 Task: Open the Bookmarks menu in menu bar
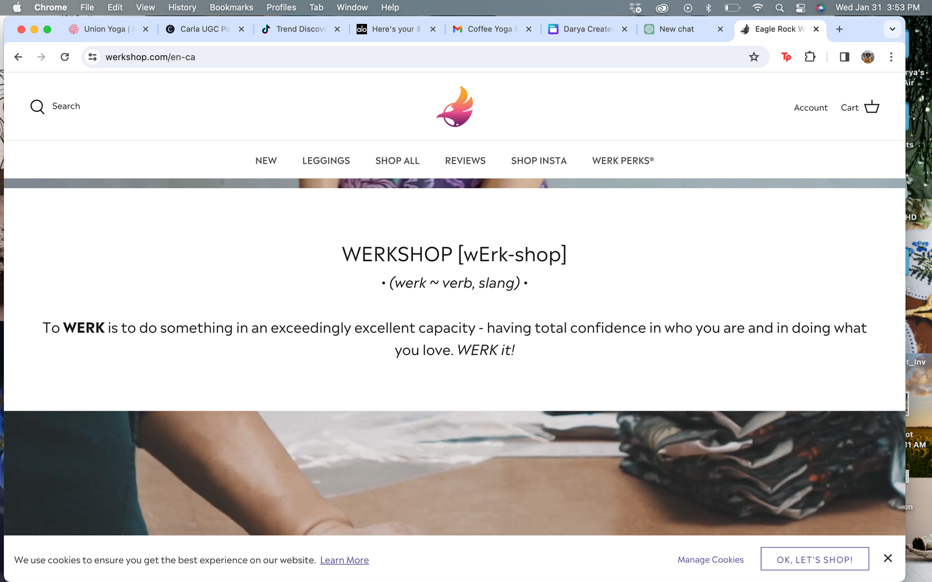[231, 8]
